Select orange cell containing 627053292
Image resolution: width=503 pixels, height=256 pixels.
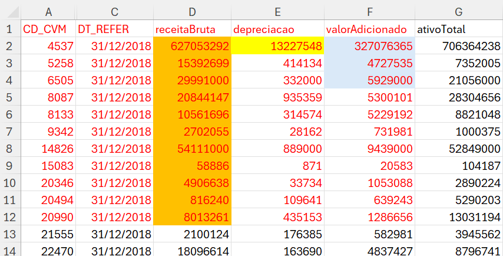pyautogui.click(x=192, y=46)
